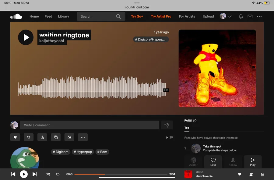Skip to previous track
274x180 pixels.
pos(13,174)
